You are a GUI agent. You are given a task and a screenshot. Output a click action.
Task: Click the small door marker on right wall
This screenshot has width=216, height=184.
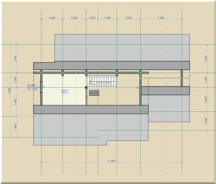point(138,88)
